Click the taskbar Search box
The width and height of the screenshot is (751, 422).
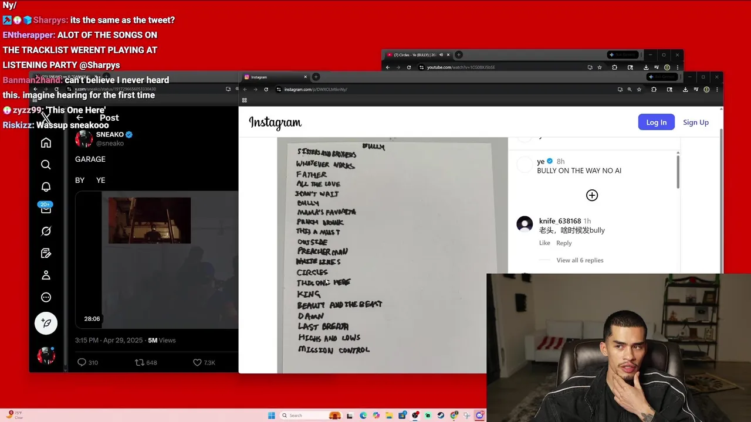[311, 416]
